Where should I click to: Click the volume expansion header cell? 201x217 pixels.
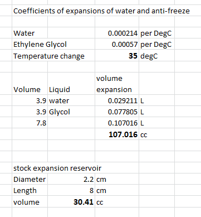coord(117,84)
